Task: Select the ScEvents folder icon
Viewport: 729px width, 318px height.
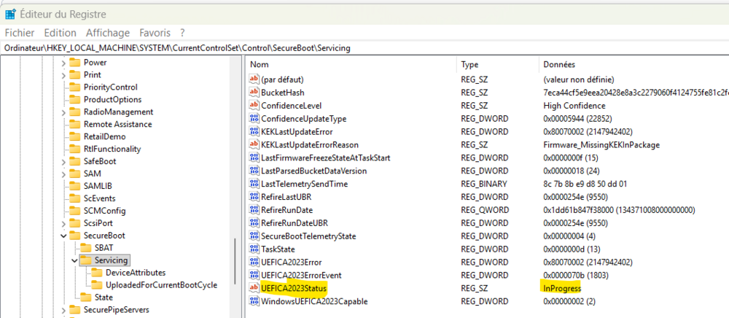Action: (x=75, y=198)
